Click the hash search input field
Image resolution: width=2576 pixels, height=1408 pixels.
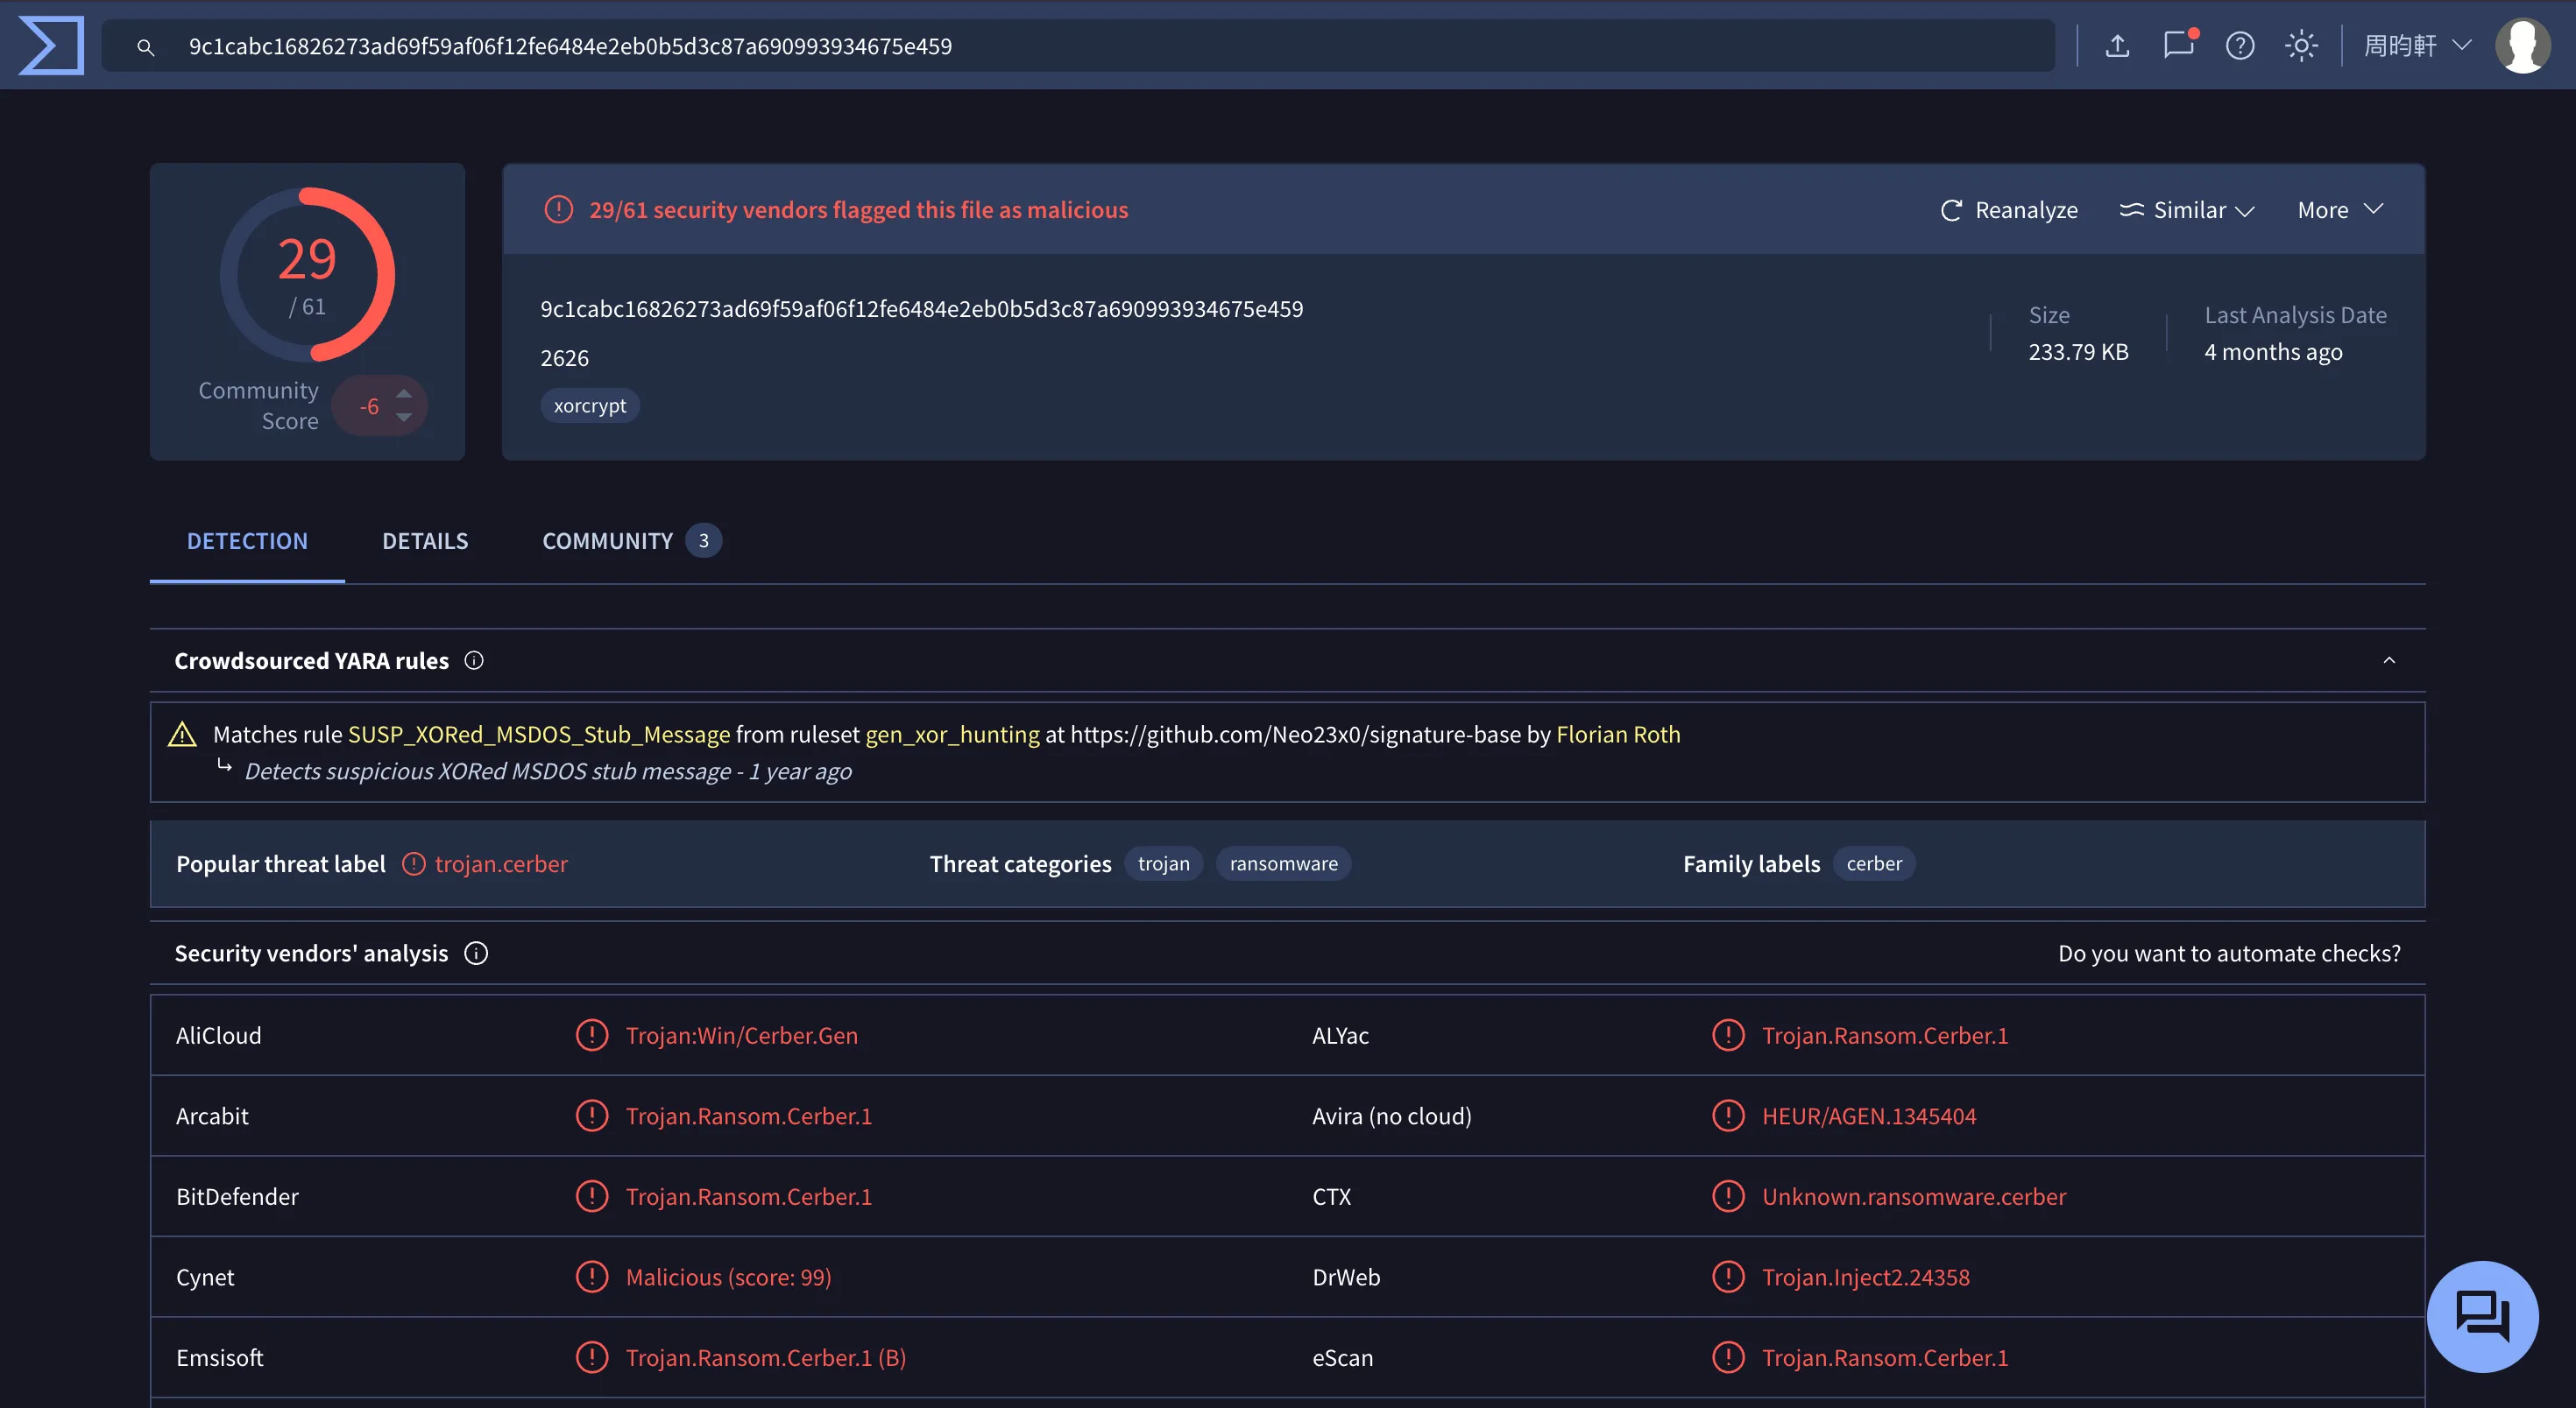[1079, 46]
